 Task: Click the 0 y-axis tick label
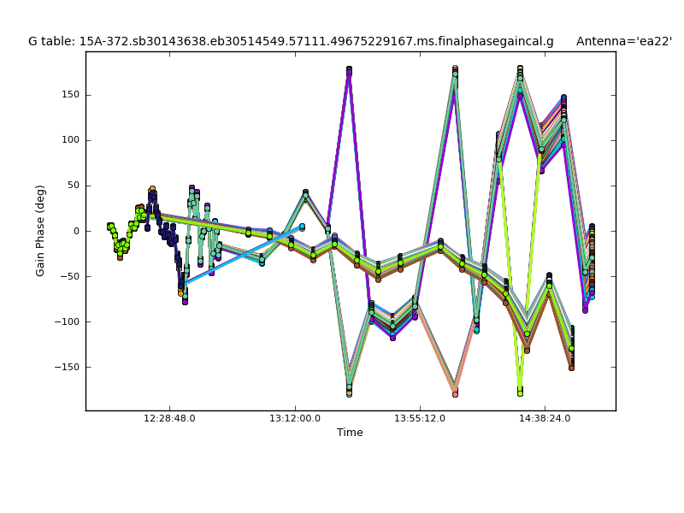pos(75,231)
